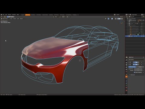Open the Scene properties tab
This screenshot has width=145, height=109.
(x=127, y=69)
